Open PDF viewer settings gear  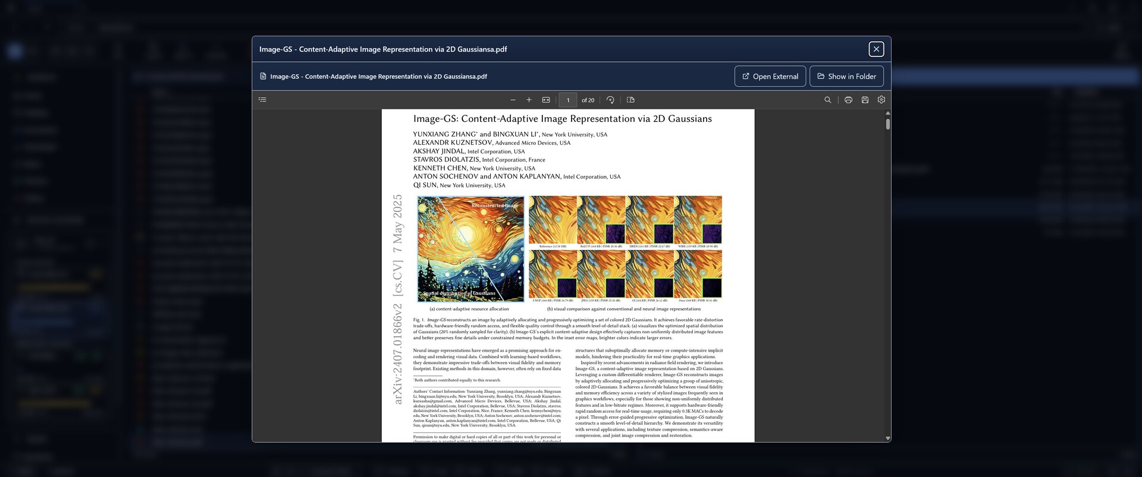tap(881, 100)
